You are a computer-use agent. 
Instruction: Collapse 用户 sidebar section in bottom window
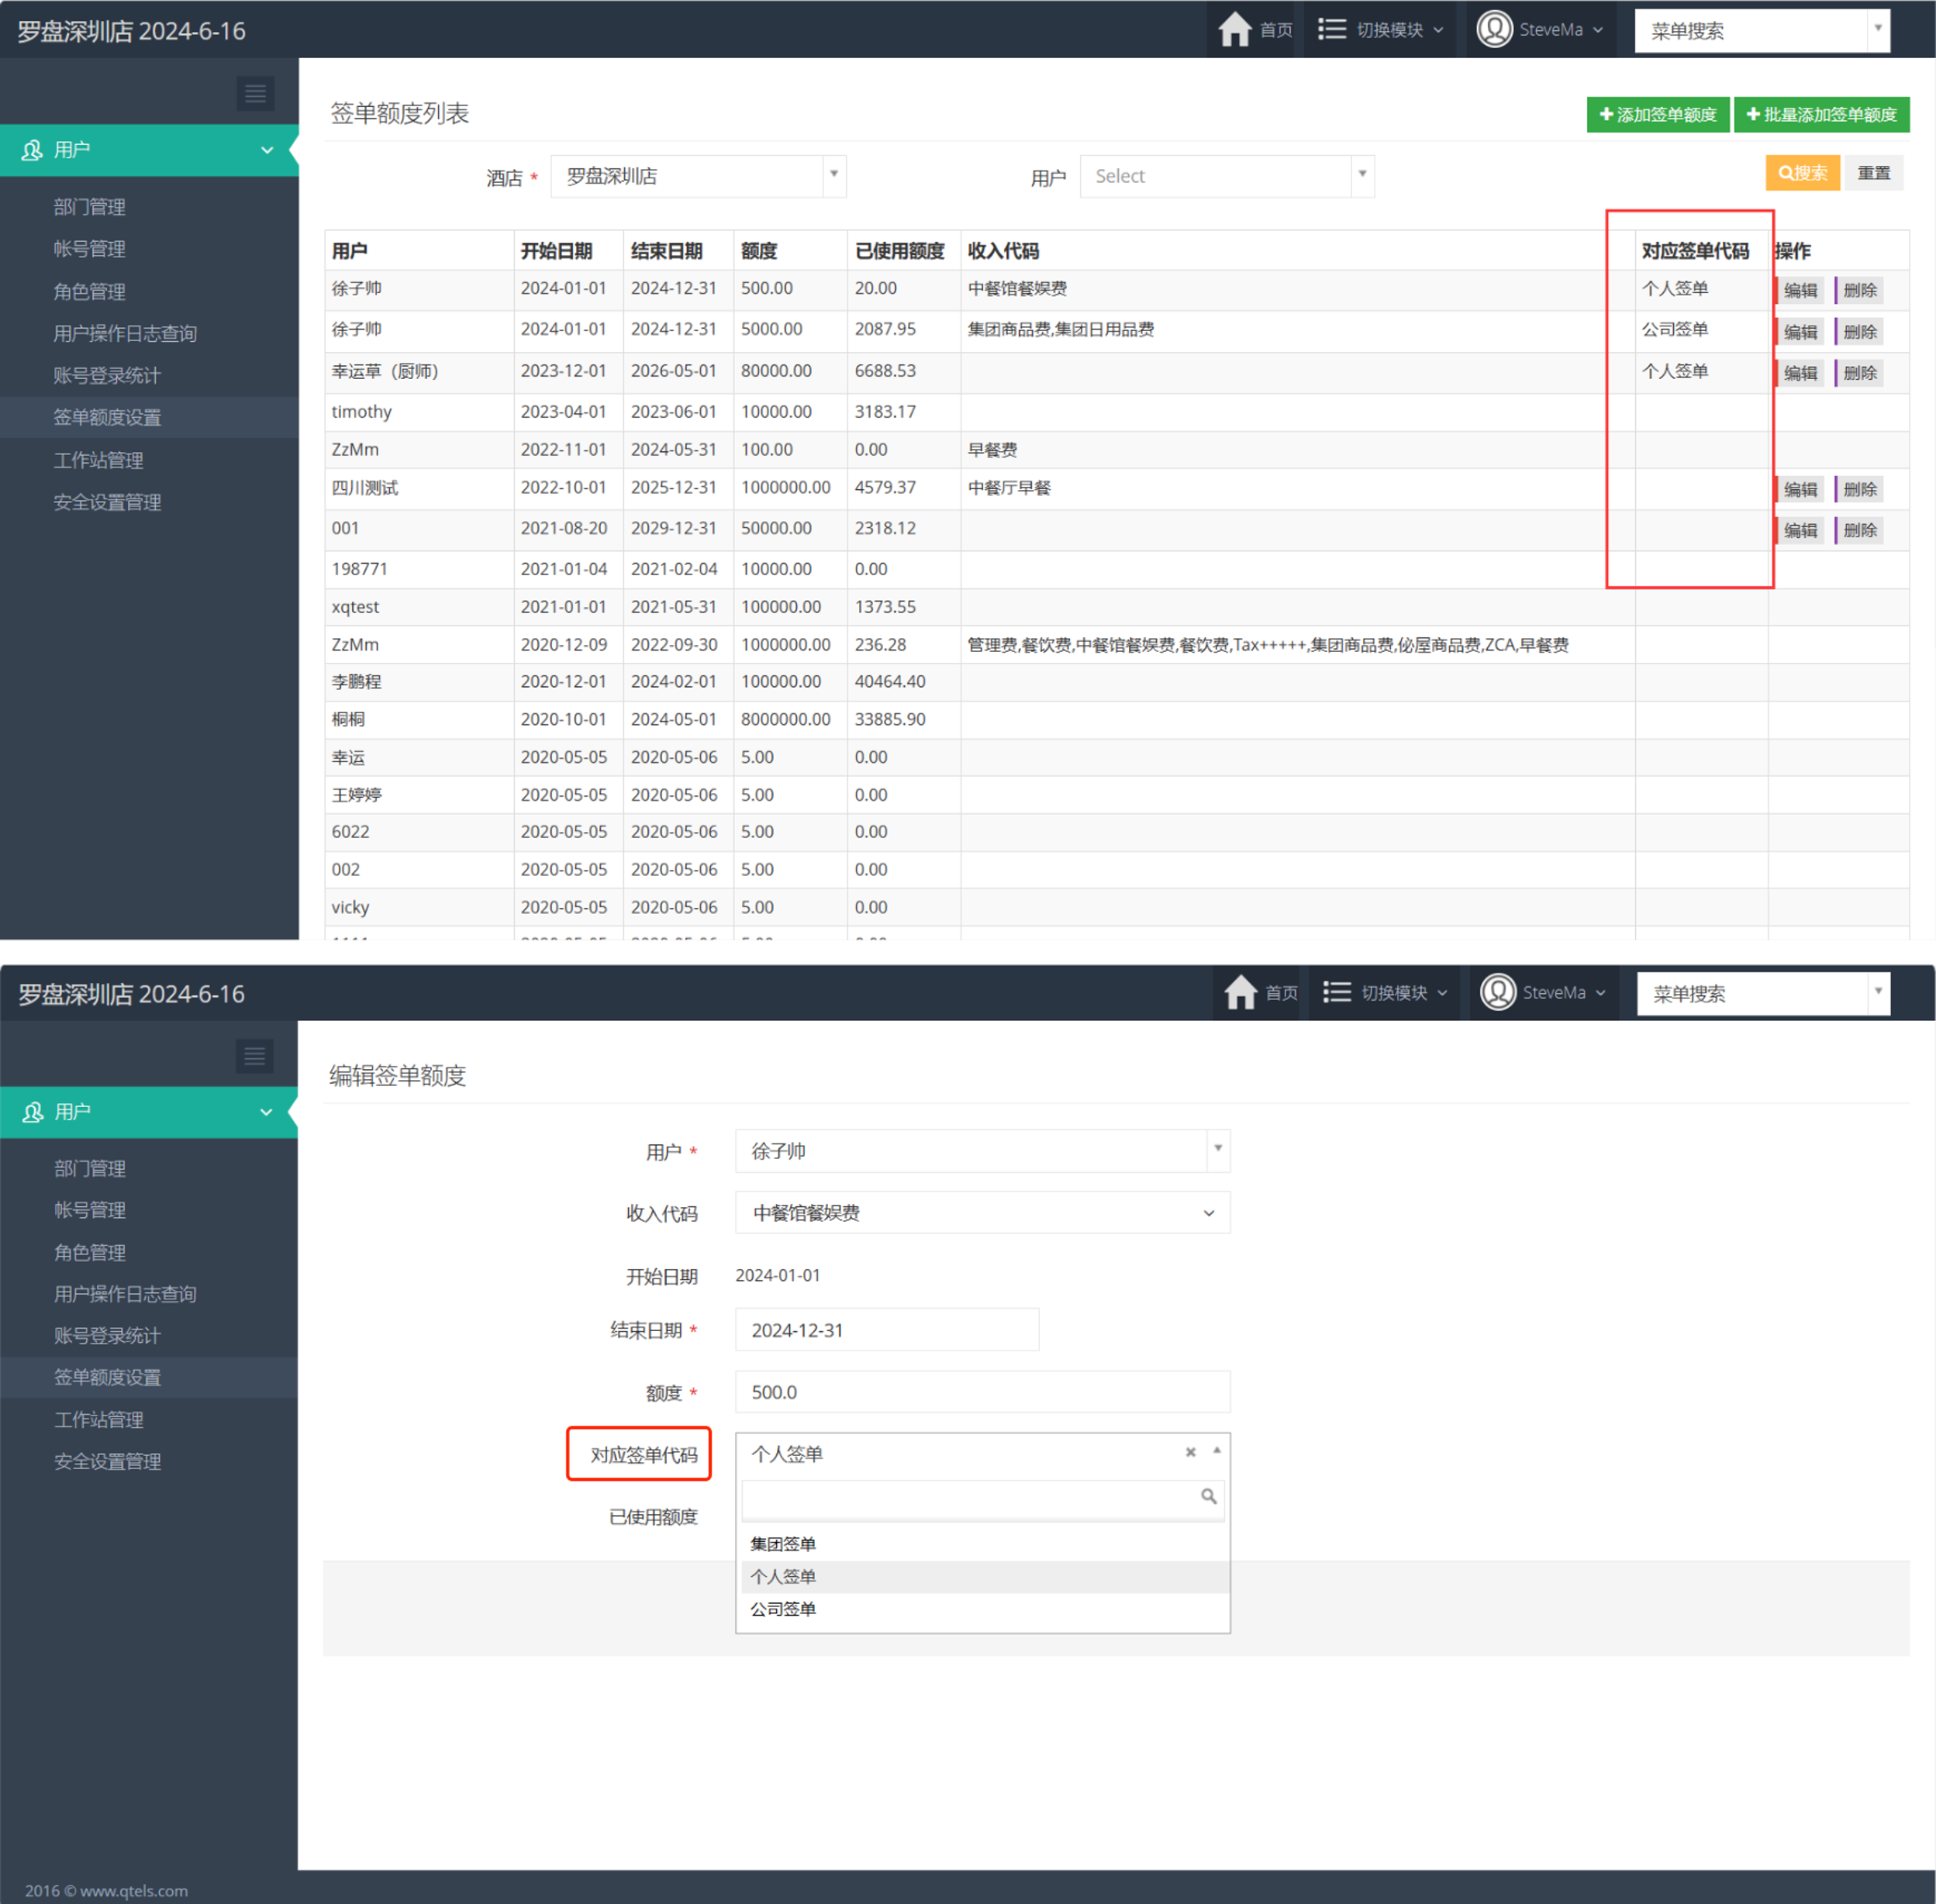pyautogui.click(x=149, y=1112)
